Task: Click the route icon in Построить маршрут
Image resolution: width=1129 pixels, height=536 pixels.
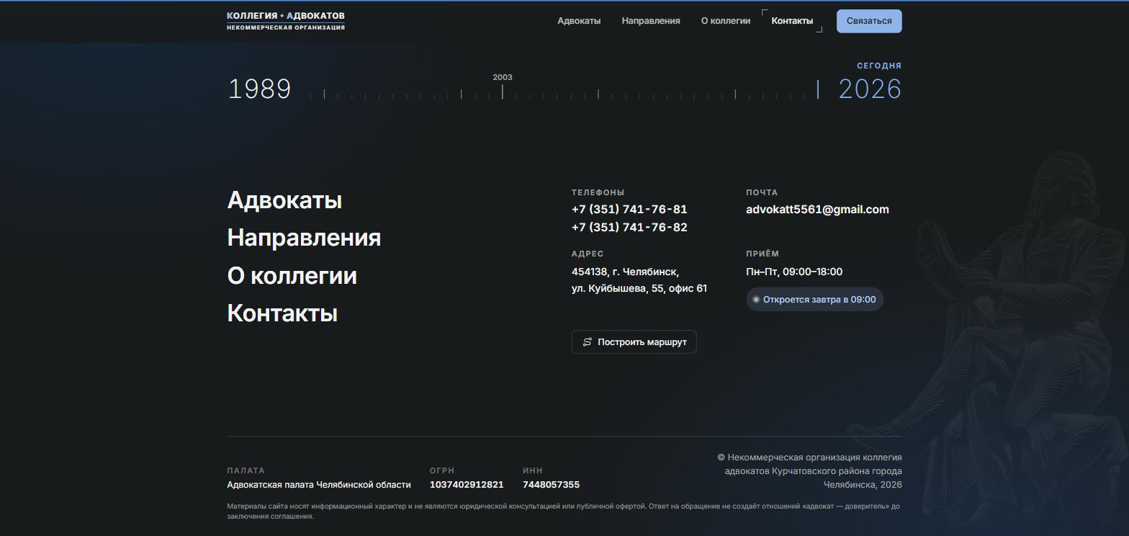Action: pyautogui.click(x=588, y=342)
